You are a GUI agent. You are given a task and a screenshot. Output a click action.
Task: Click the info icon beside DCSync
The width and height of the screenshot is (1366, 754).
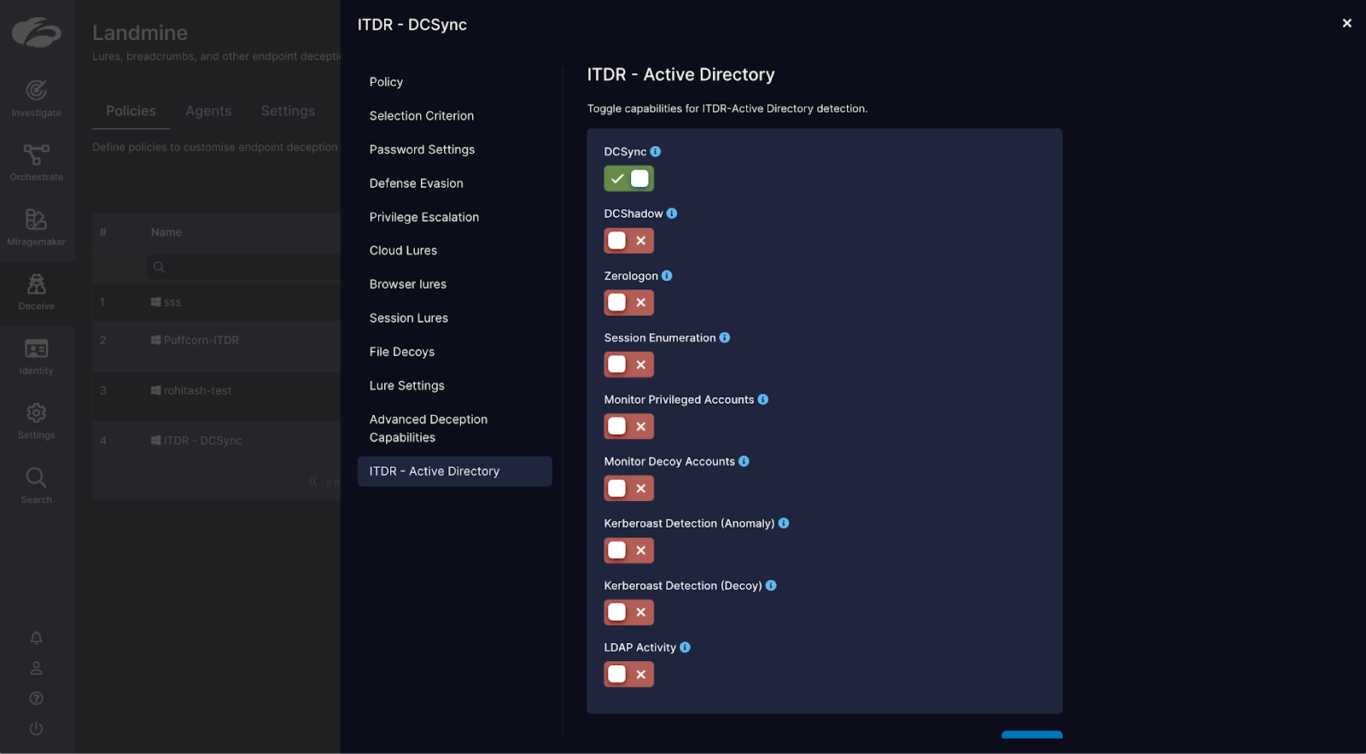[x=656, y=151]
